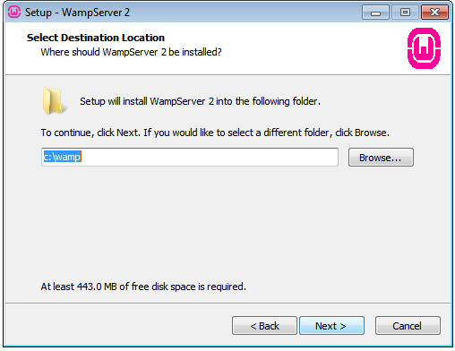
Task: Click the empty title bar area next to the title
Action: tap(245, 13)
